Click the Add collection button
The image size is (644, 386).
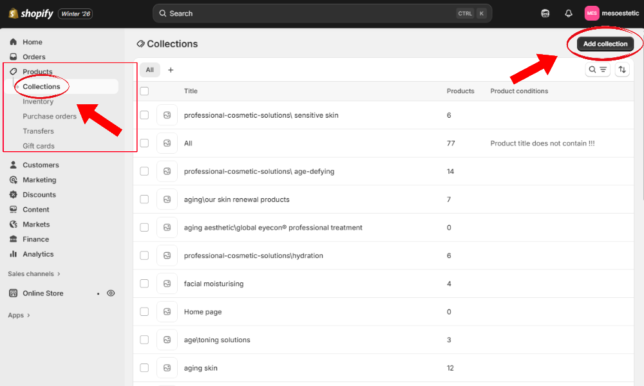(x=605, y=44)
